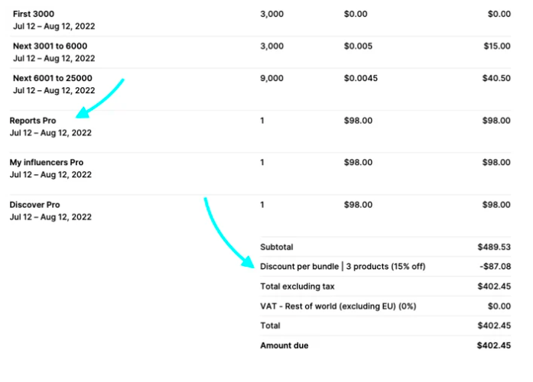533x382 pixels.
Task: Select the Reports Pro line item
Action: tap(260, 127)
